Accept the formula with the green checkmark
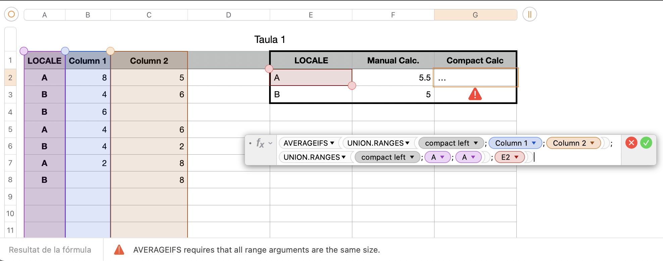The height and width of the screenshot is (261, 663). (x=646, y=143)
